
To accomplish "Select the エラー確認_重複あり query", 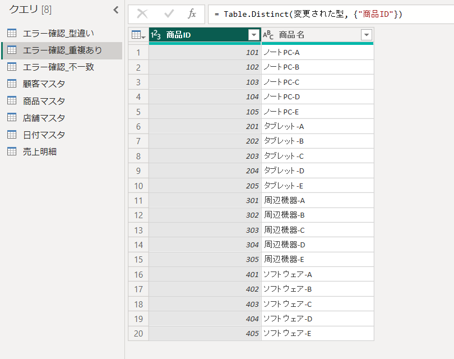I will coord(62,50).
